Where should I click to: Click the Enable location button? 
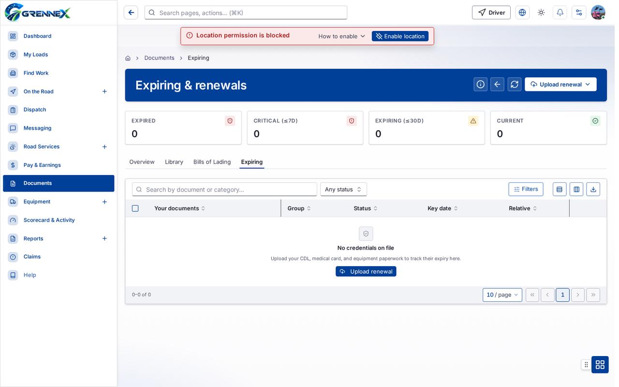[400, 36]
